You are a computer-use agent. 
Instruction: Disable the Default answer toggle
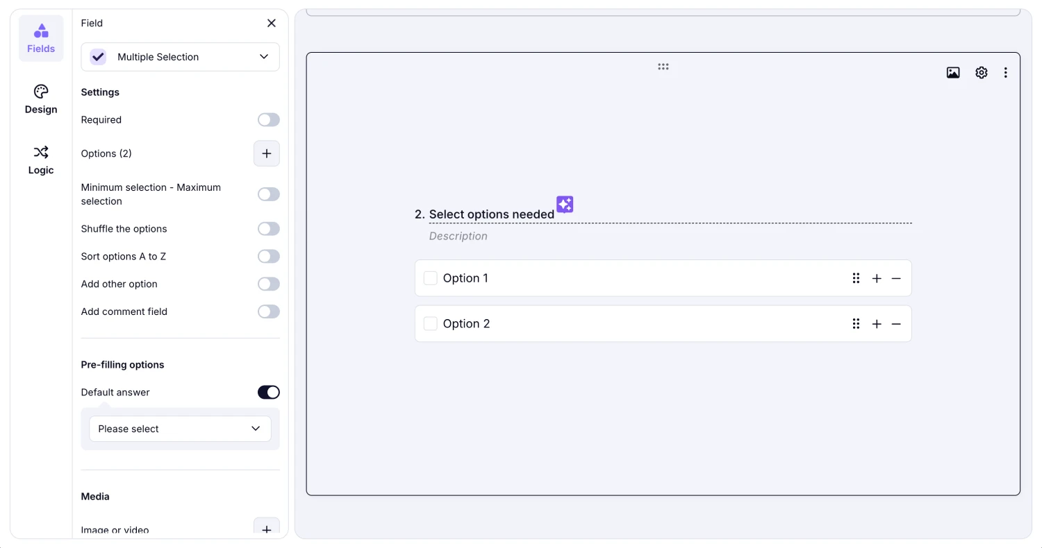pyautogui.click(x=268, y=393)
